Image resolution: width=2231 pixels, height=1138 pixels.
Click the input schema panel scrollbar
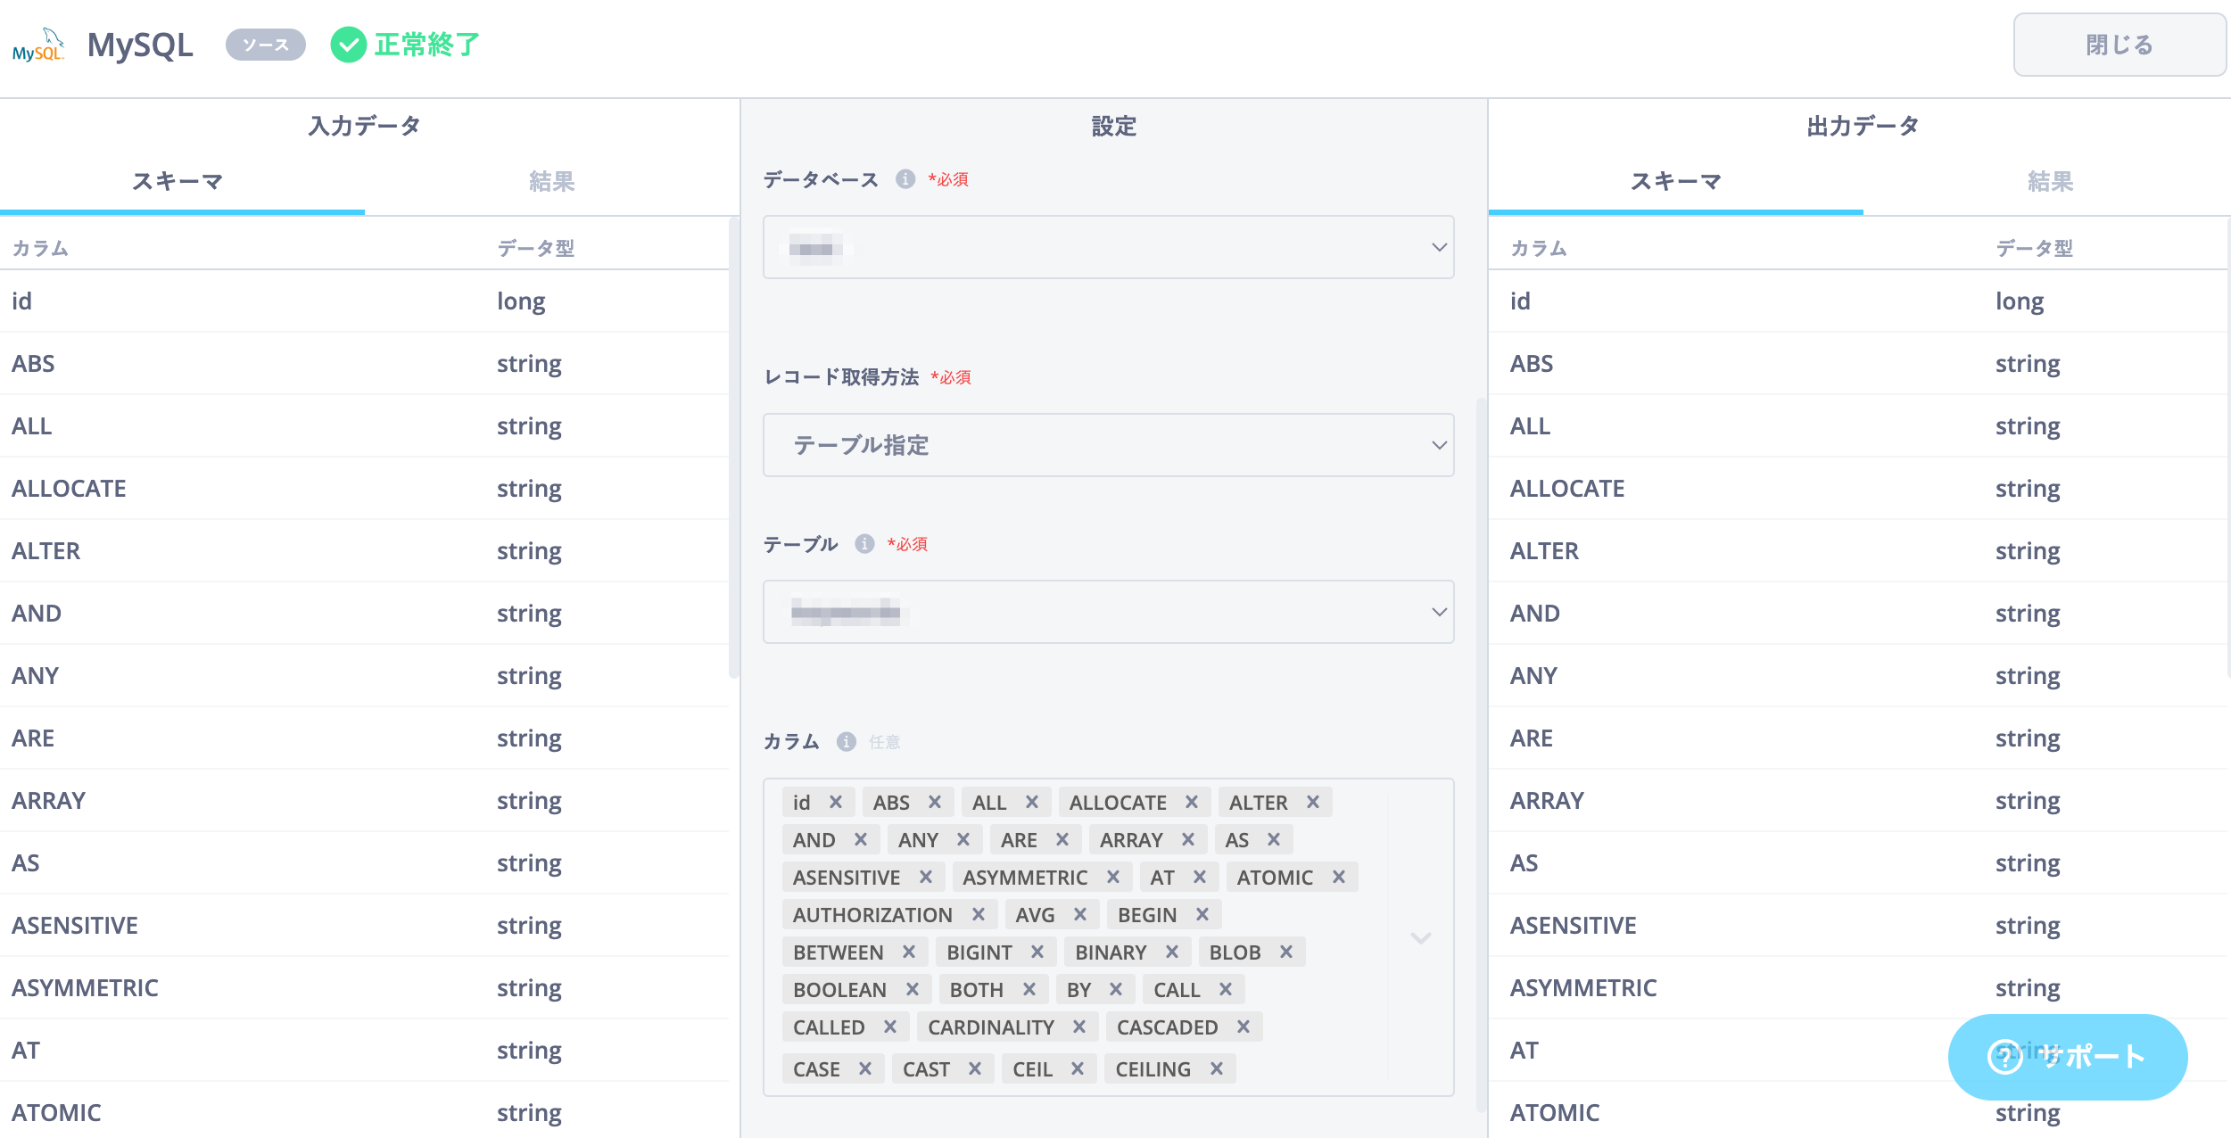coord(733,446)
